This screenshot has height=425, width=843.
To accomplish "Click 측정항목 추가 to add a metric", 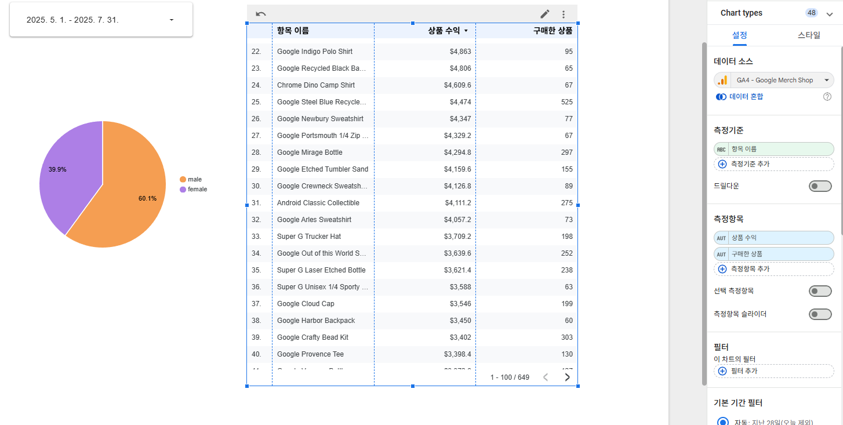I will click(x=774, y=269).
